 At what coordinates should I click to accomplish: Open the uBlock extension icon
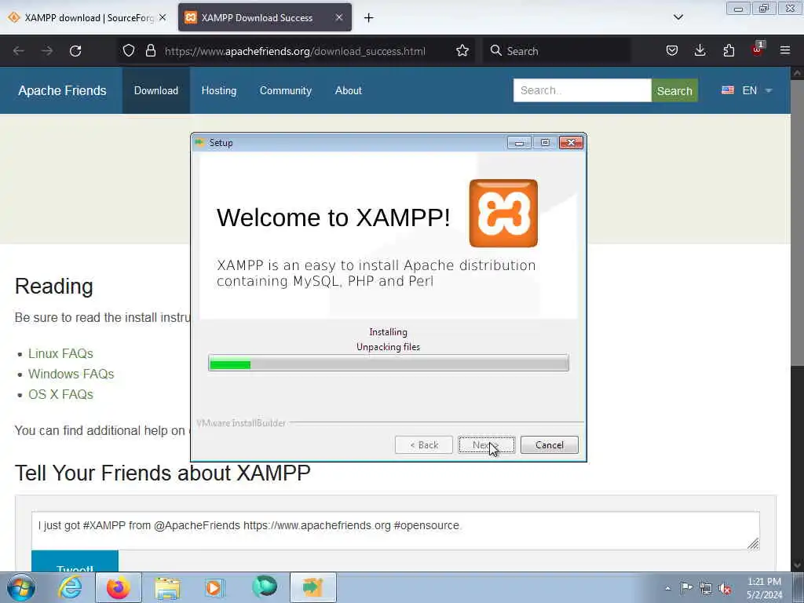click(758, 49)
